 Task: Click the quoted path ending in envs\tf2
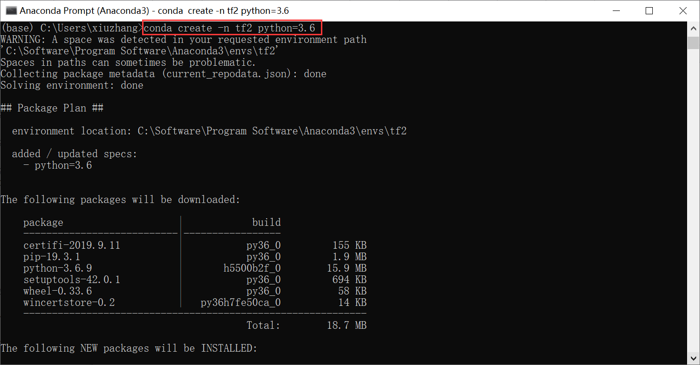(140, 51)
